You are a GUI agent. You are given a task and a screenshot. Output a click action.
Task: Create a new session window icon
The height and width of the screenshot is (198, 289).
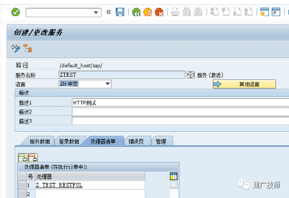coord(264,12)
